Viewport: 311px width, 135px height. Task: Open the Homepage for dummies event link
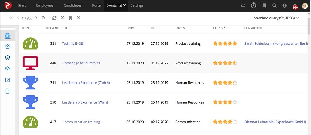point(81,63)
